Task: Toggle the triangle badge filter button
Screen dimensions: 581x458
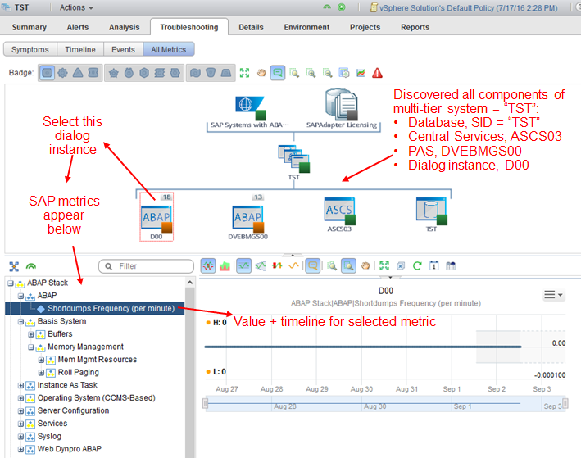Action: pos(78,73)
